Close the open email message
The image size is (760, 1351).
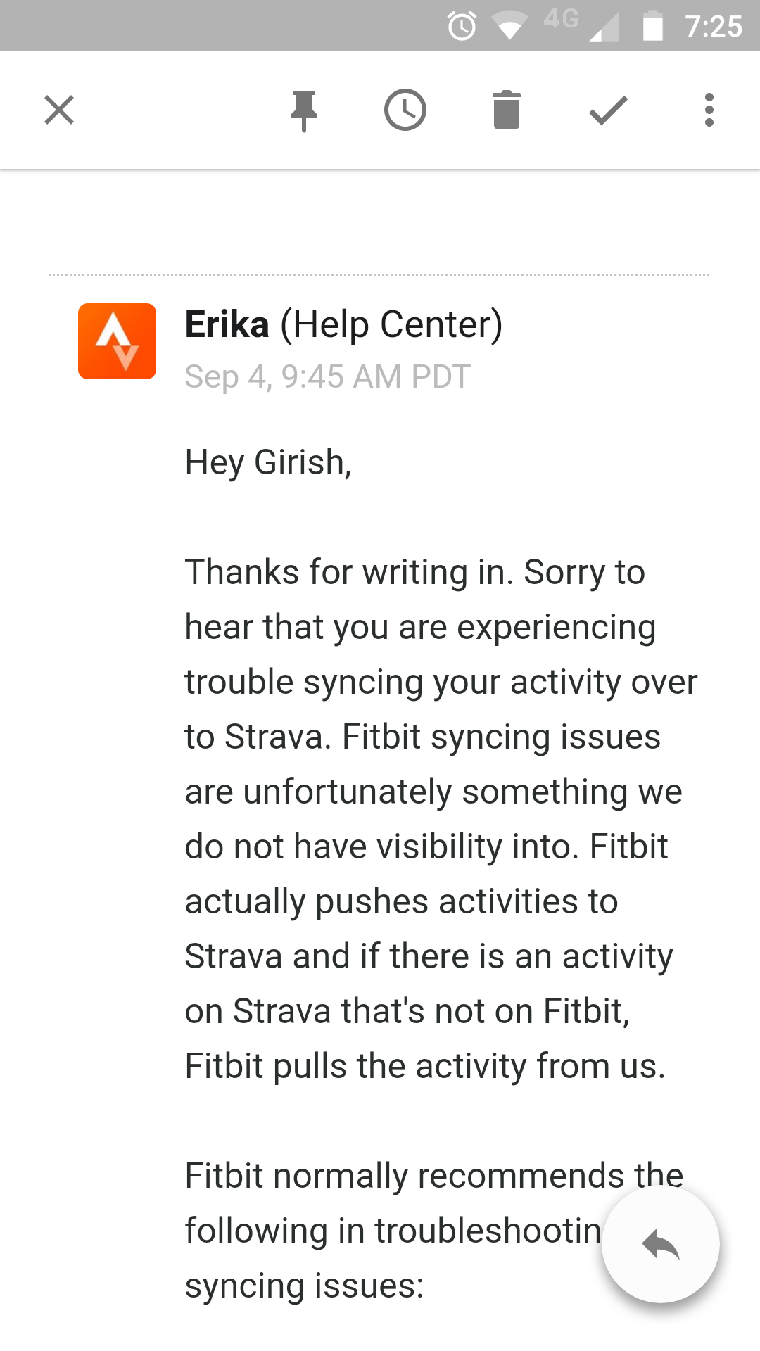coord(59,110)
